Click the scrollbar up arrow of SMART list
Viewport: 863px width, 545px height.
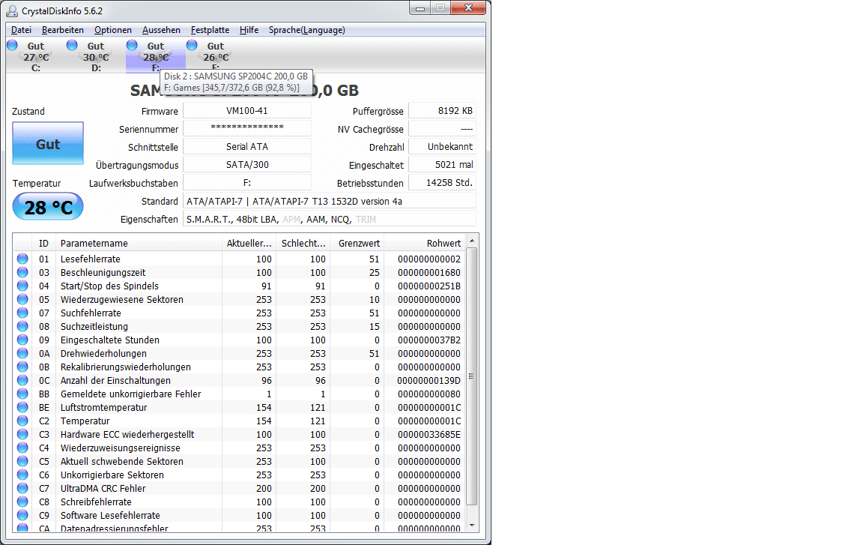472,241
